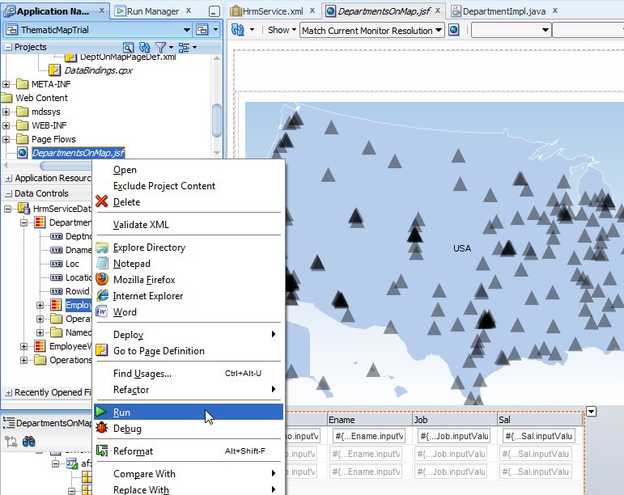The image size is (624, 495).
Task: Choose Mozilla Firefox from the context menu
Action: (x=144, y=280)
